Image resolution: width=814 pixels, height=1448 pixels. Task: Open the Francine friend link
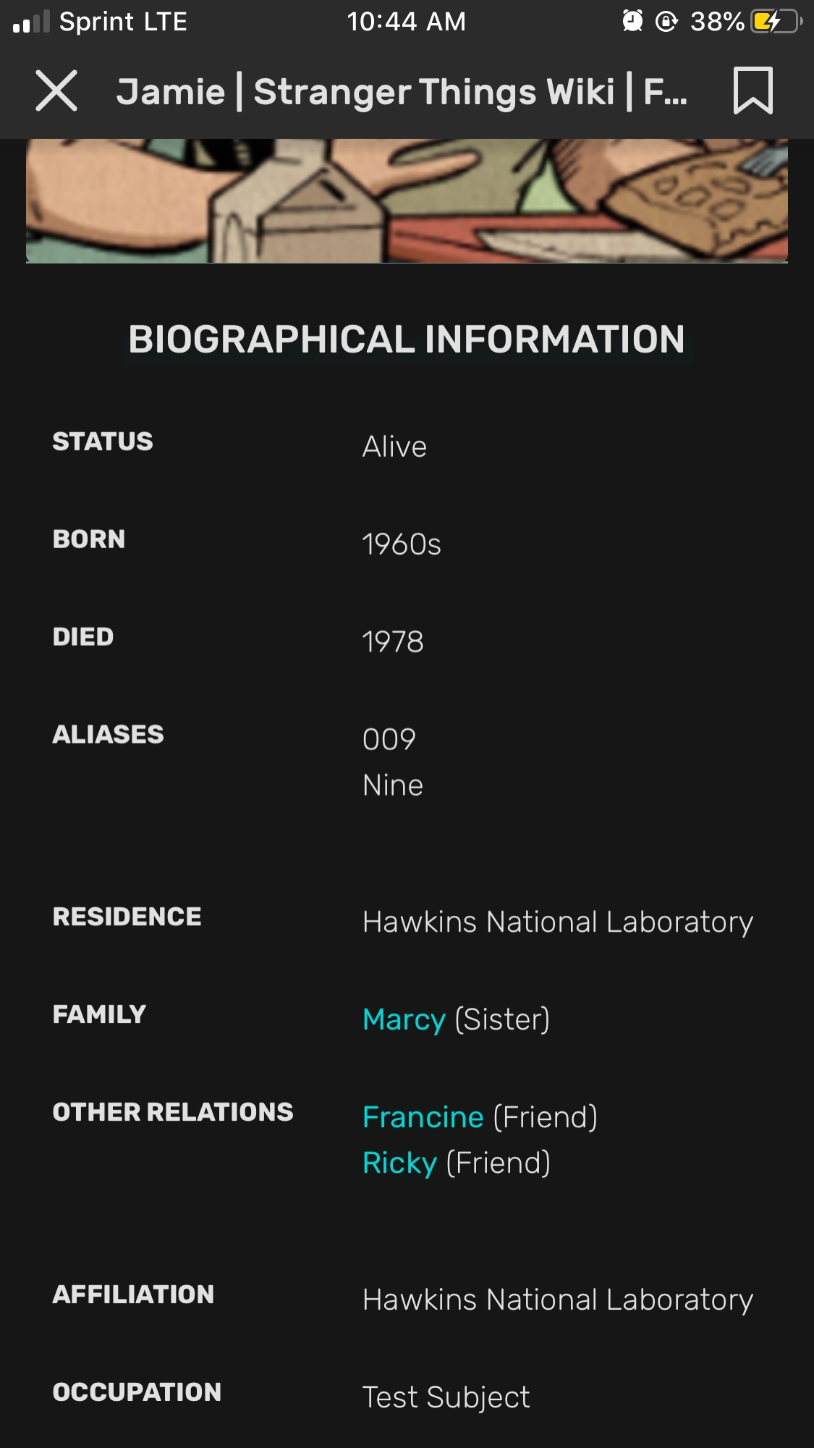click(423, 1117)
